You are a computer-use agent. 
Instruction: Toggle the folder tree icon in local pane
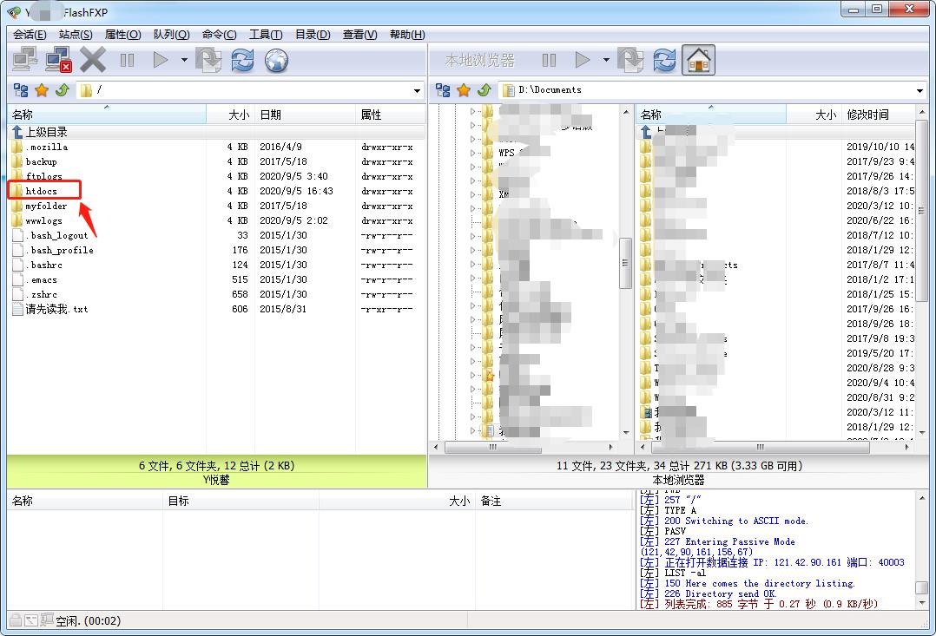tap(443, 90)
